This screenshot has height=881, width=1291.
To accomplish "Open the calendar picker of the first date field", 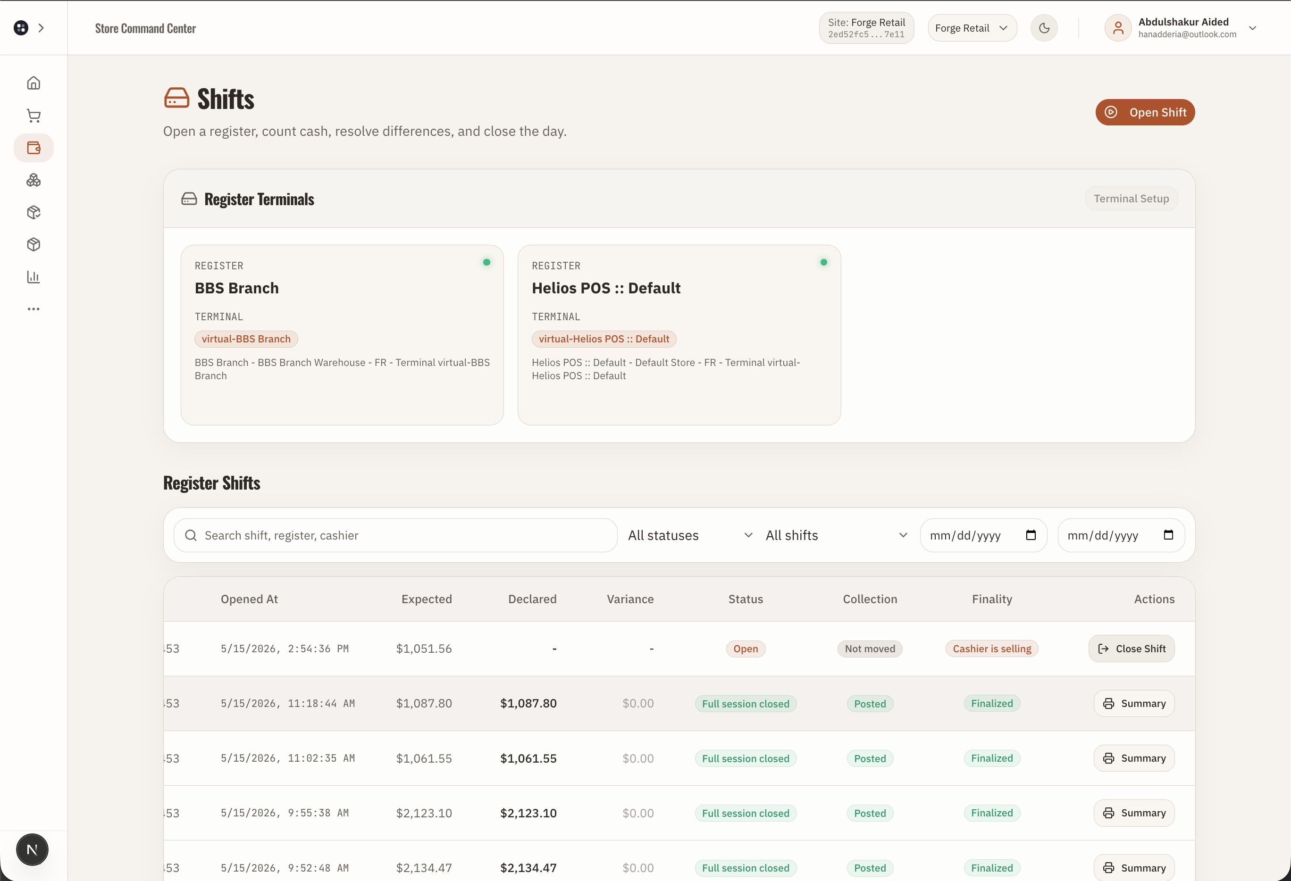I will point(1031,535).
